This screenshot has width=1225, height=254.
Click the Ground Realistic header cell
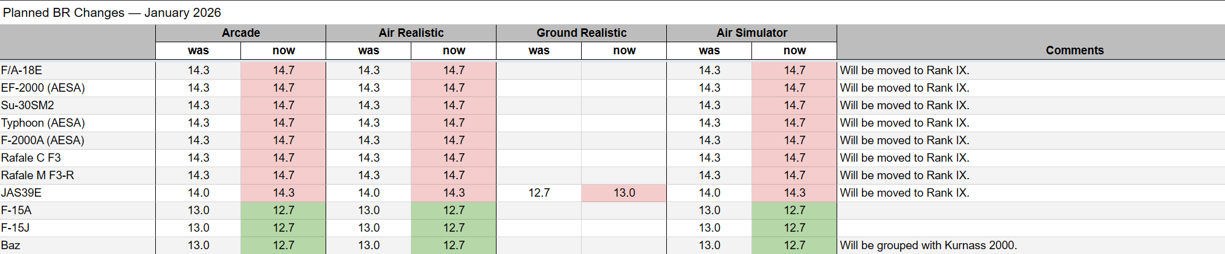click(581, 33)
